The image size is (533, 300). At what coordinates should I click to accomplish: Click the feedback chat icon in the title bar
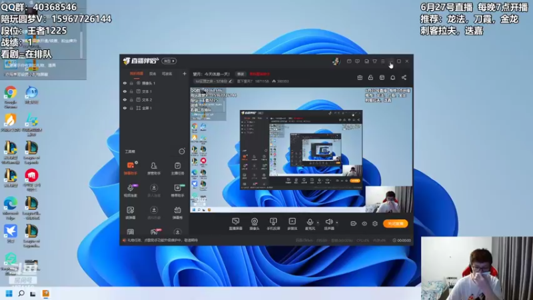tap(357, 61)
